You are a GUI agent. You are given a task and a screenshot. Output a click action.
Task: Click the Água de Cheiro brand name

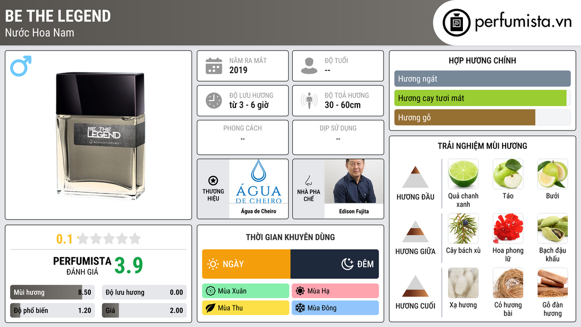259,211
